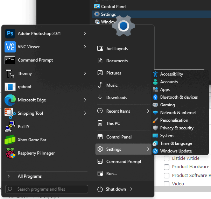Click the Privacy shield icon
The image size is (211, 199).
[155, 128]
